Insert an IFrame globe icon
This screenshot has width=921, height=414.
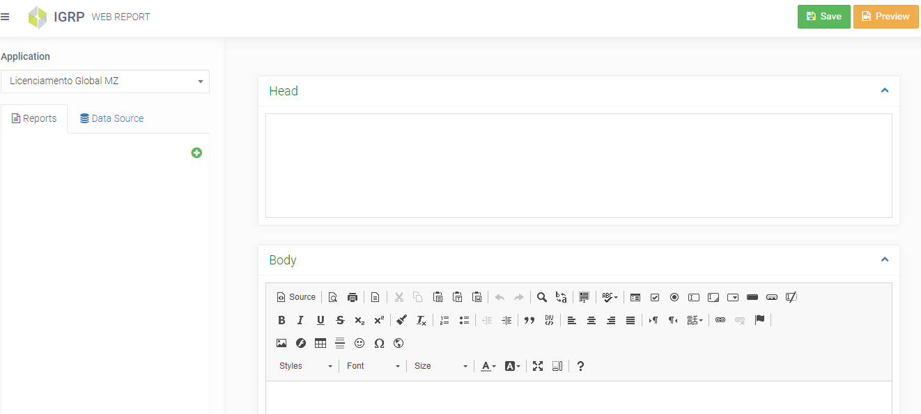pyautogui.click(x=398, y=343)
